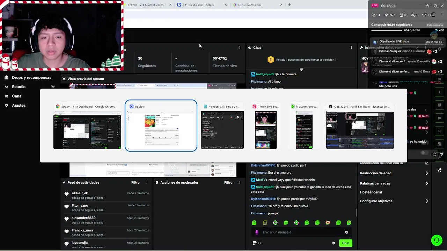Click the purple microphone icon in chat input
The image size is (447, 251).
pyautogui.click(x=257, y=232)
